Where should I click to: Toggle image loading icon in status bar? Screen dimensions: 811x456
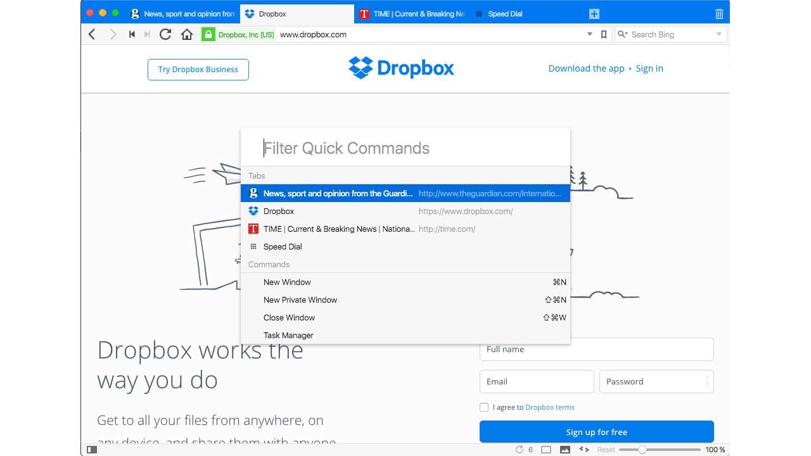565,450
